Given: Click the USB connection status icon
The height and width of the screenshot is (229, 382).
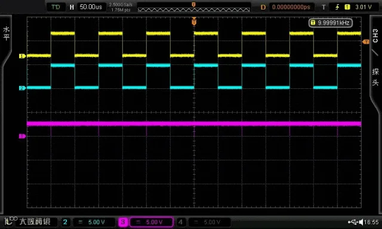Looking at the screenshot, I should point(353,222).
